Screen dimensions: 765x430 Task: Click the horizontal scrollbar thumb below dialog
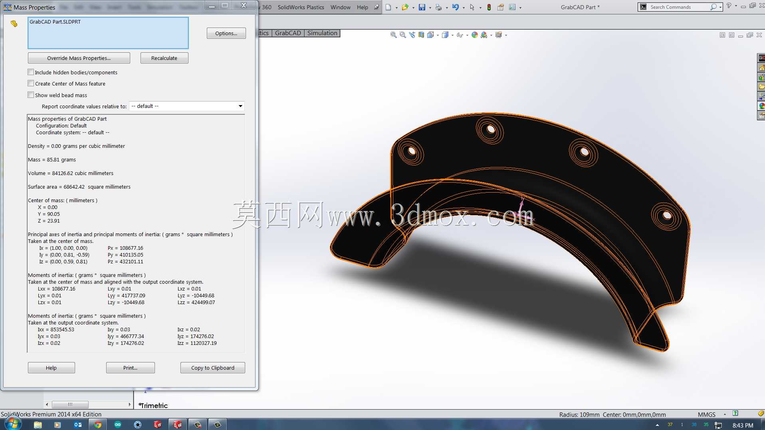click(70, 404)
